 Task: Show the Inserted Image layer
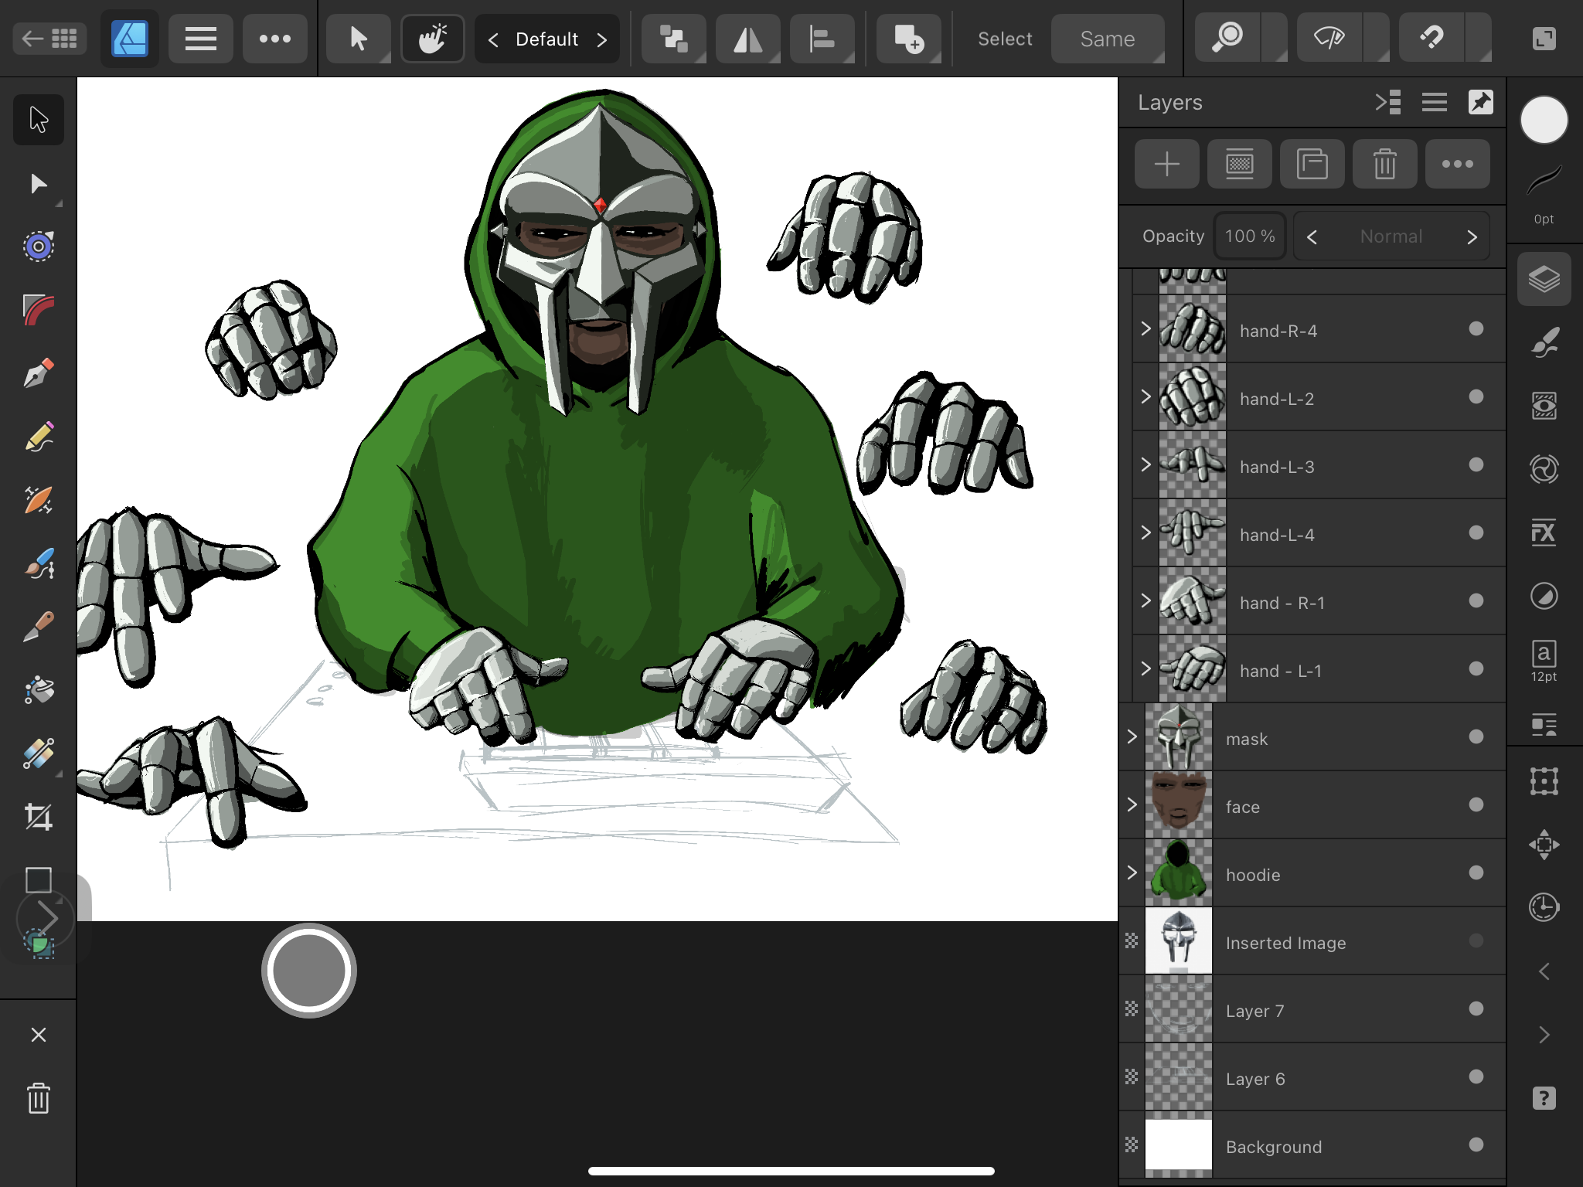coord(1476,940)
